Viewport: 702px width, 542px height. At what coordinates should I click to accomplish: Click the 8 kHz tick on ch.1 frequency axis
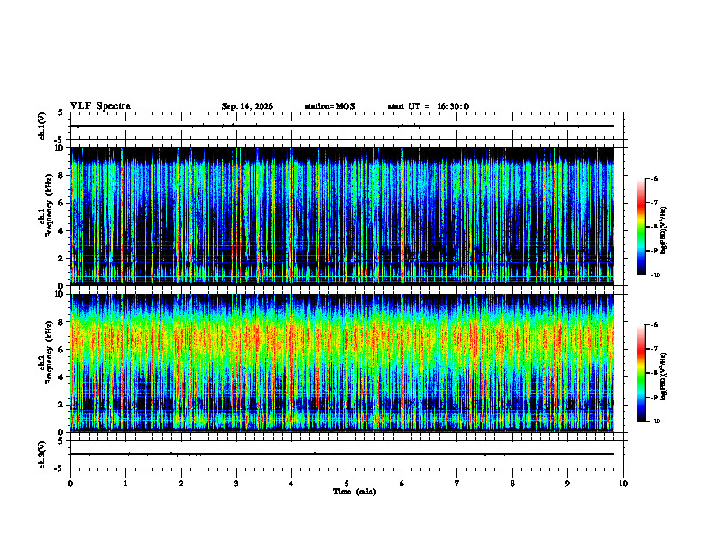tap(66, 175)
